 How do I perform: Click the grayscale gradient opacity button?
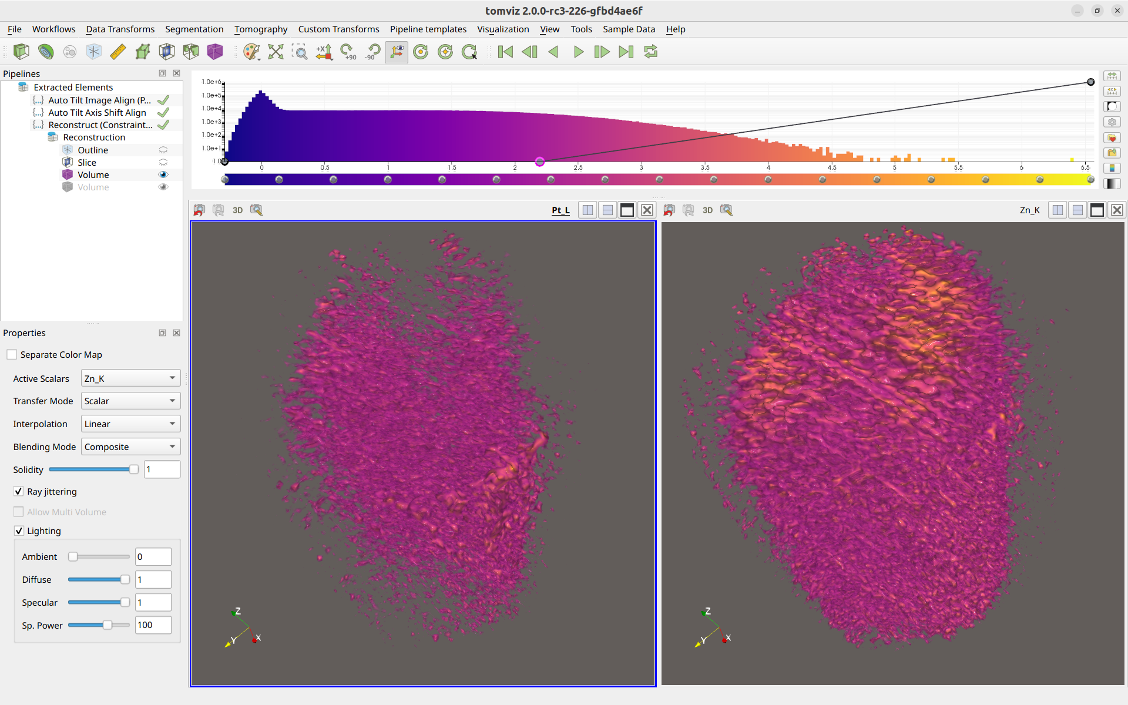pos(1112,184)
